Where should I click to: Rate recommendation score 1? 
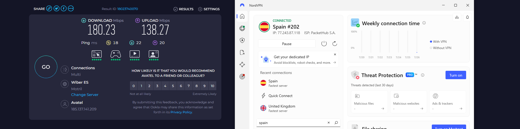[142, 86]
